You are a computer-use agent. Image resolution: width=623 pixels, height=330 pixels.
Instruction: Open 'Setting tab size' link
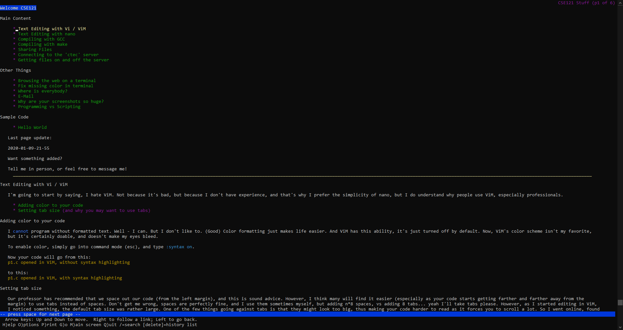click(39, 211)
